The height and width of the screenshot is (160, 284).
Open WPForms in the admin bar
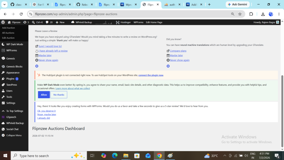[138, 22]
